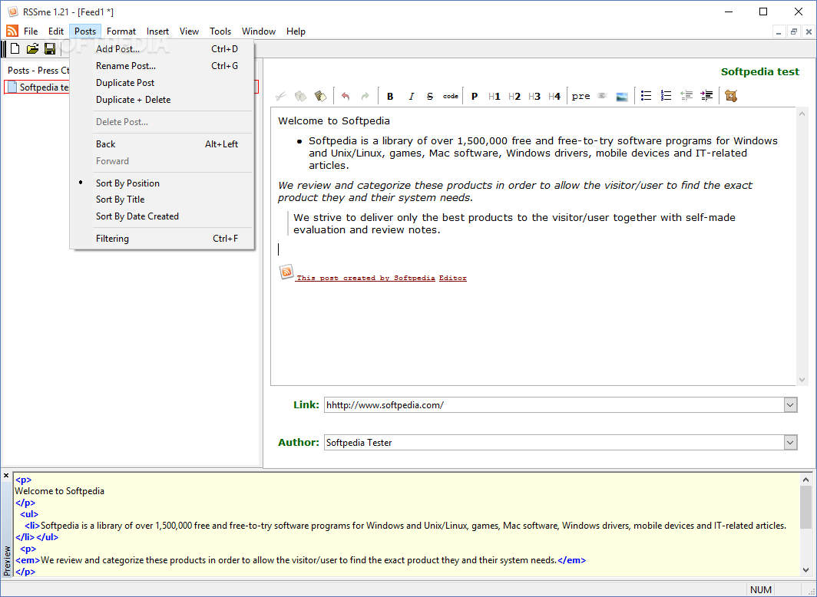Insert a bulleted list
Image resolution: width=817 pixels, height=597 pixels.
[646, 96]
